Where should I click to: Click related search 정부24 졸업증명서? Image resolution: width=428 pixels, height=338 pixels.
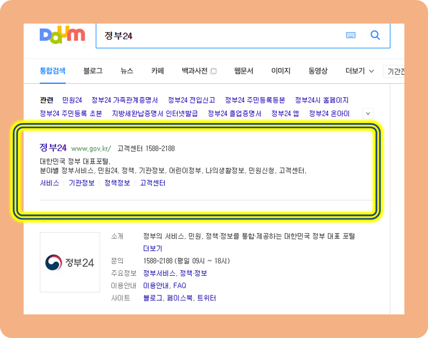[234, 113]
